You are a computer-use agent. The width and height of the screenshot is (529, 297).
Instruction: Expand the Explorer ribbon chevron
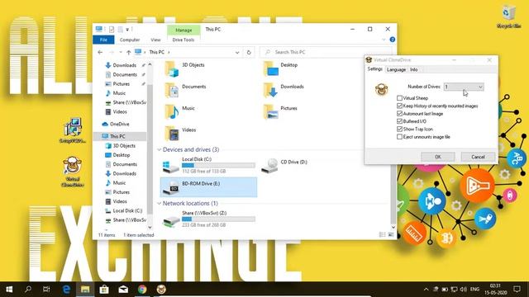[x=384, y=40]
